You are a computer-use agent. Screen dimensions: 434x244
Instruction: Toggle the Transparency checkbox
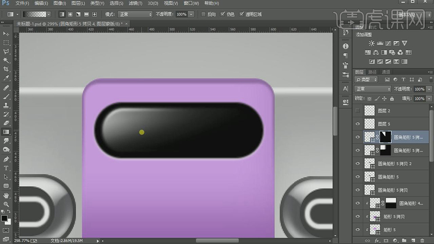(242, 14)
